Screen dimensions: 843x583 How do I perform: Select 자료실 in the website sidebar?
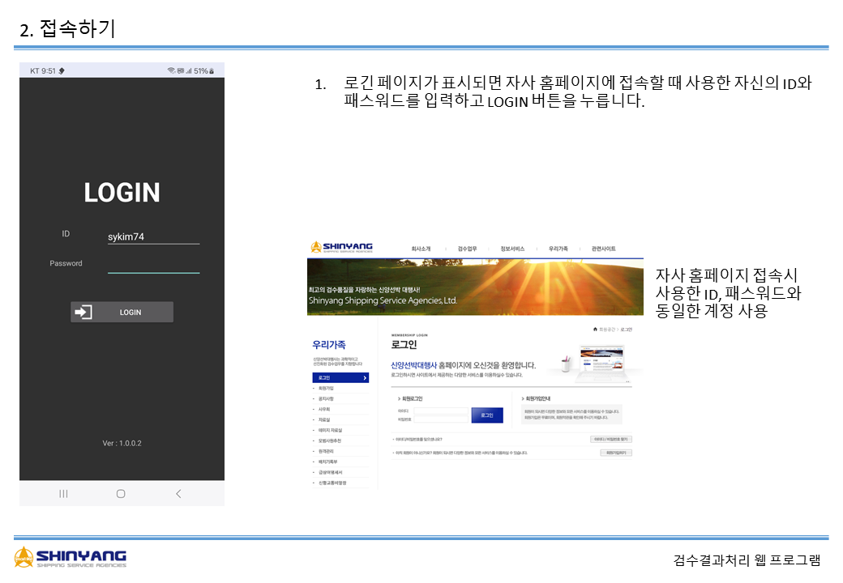click(324, 419)
